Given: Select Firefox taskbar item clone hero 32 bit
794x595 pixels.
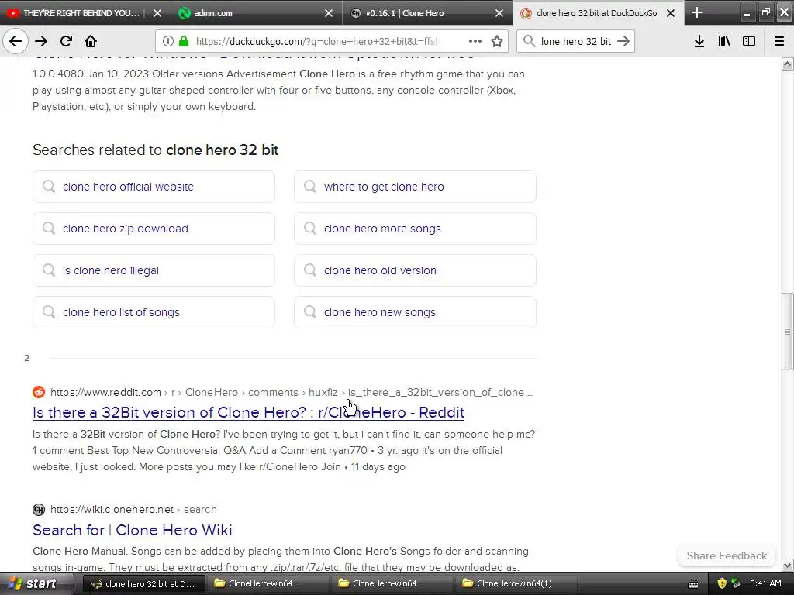Looking at the screenshot, I should 143,584.
